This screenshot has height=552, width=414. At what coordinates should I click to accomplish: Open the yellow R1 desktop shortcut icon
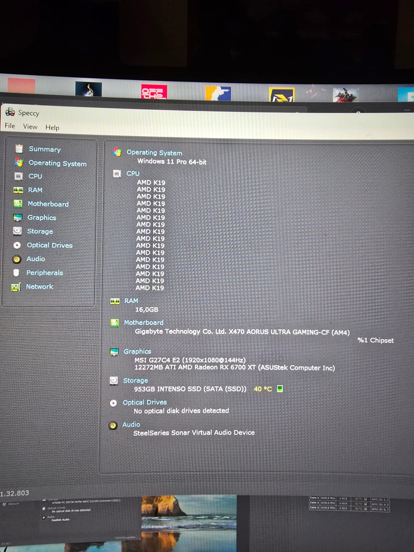point(282,94)
